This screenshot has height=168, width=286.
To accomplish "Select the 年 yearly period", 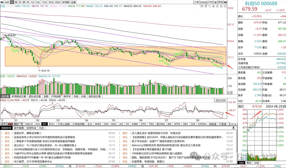I will (28, 2).
